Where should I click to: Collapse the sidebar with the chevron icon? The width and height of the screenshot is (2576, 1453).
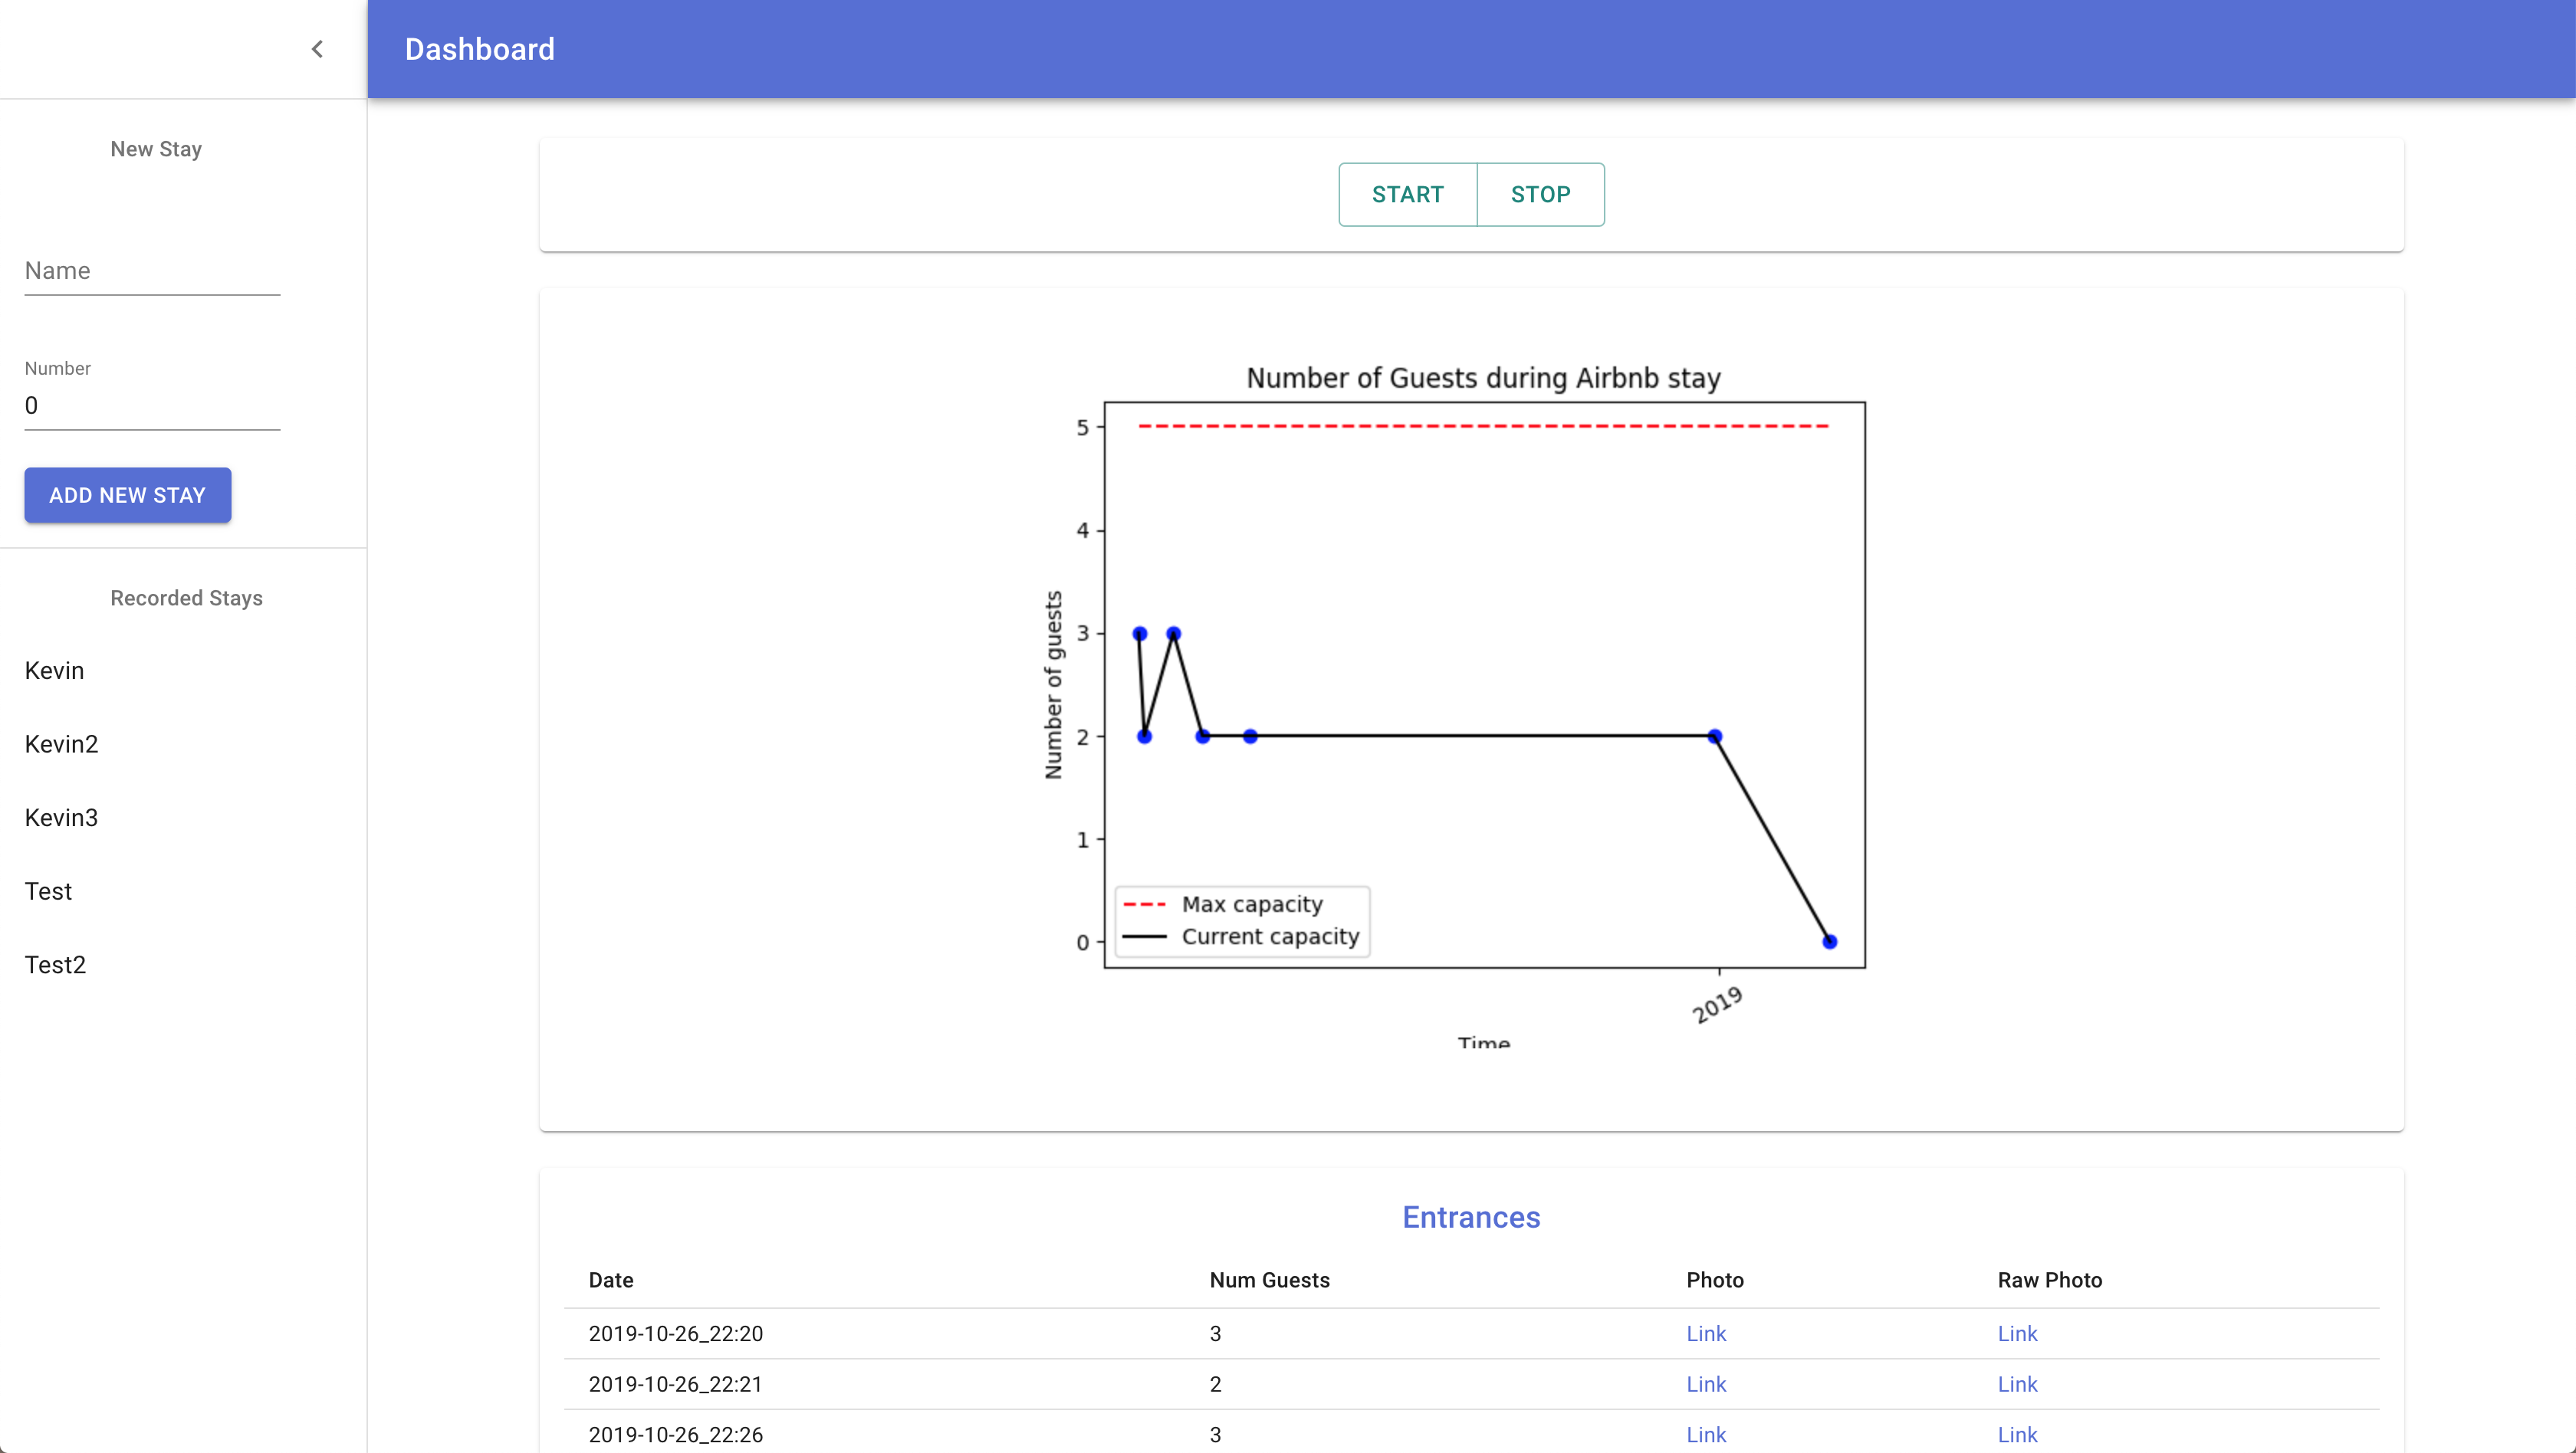[x=317, y=49]
